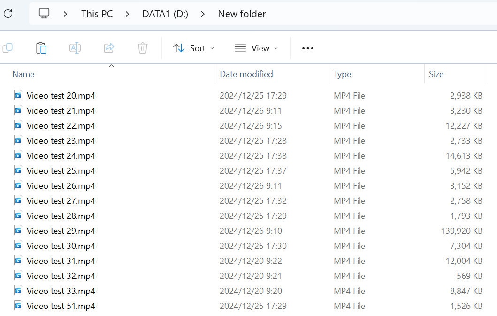The width and height of the screenshot is (497, 316).
Task: Select the file Video test 24.mp4
Action: 61,156
